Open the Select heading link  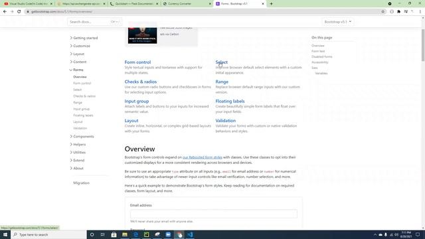pyautogui.click(x=221, y=62)
